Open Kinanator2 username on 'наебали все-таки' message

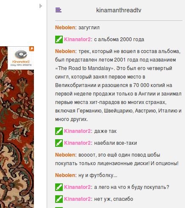pos(77,143)
